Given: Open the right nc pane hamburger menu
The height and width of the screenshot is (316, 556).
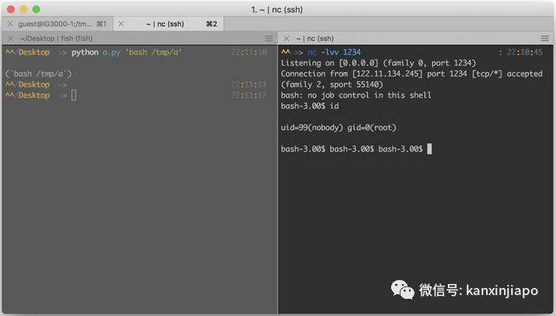Looking at the screenshot, I should click(x=546, y=38).
